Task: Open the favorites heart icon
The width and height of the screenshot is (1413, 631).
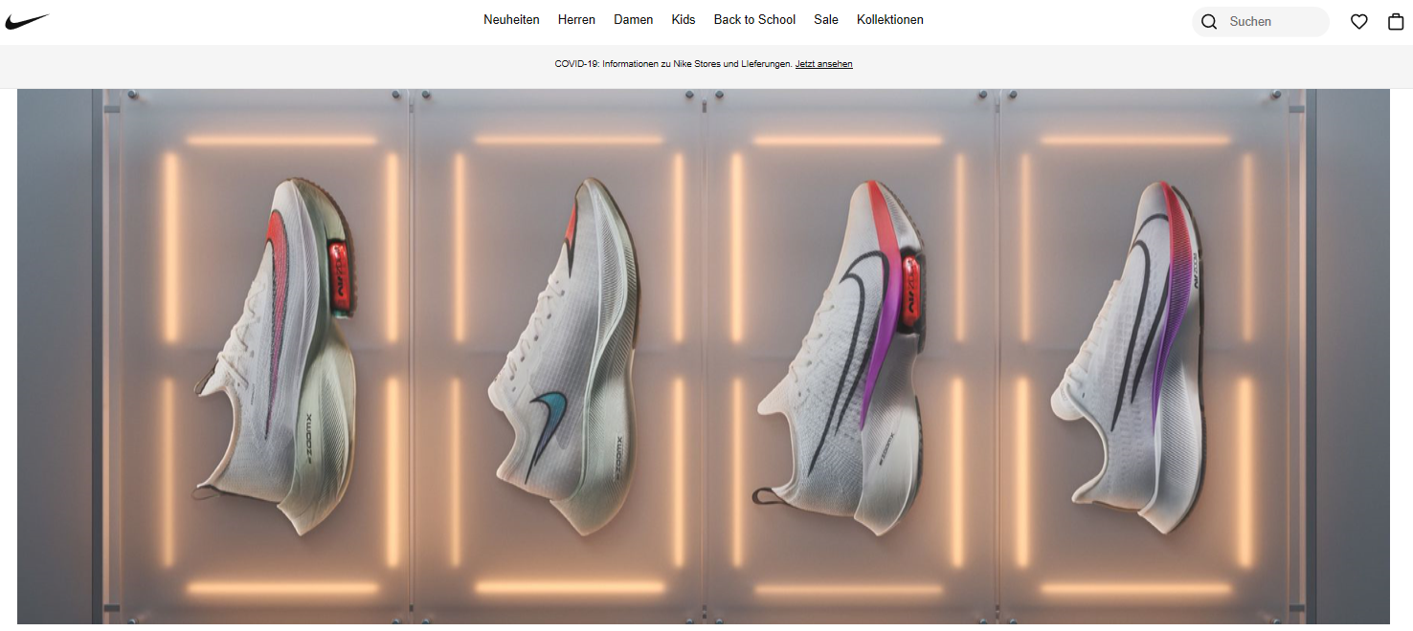Action: [x=1359, y=21]
